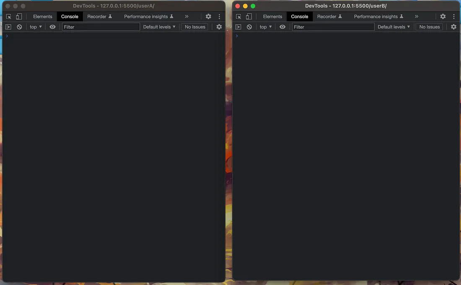The width and height of the screenshot is (461, 285).
Task: Open Settings gear in userA top tab bar
Action: 208,17
